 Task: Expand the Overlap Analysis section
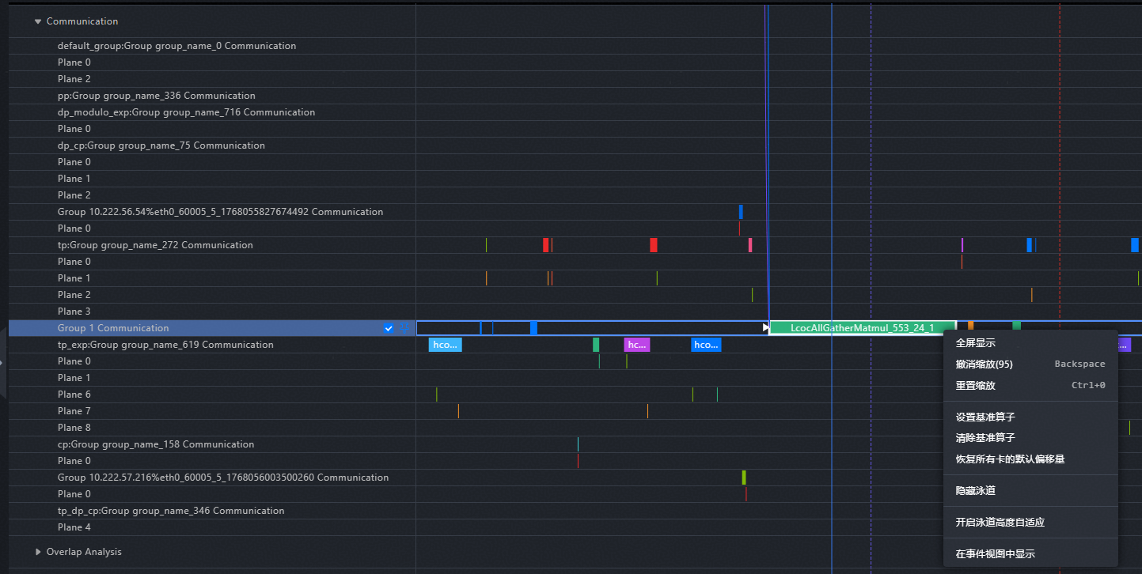point(37,552)
